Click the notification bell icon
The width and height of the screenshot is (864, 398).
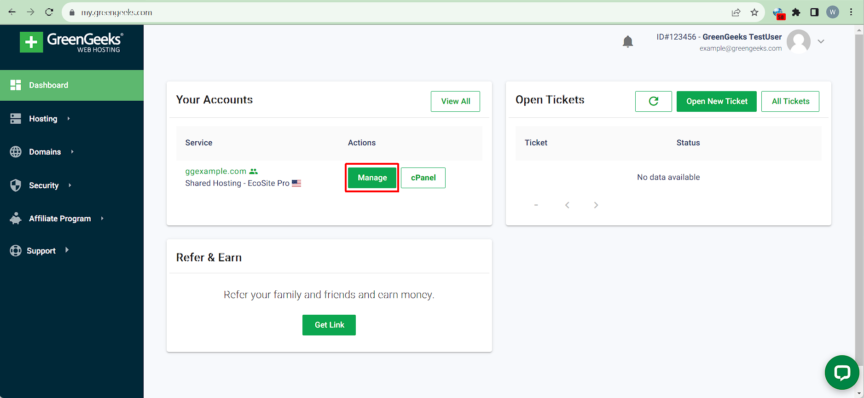[627, 42]
